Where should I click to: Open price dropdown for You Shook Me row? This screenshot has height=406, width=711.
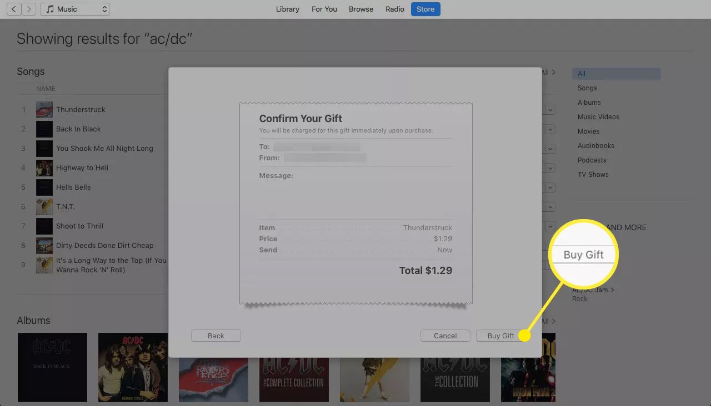[550, 149]
